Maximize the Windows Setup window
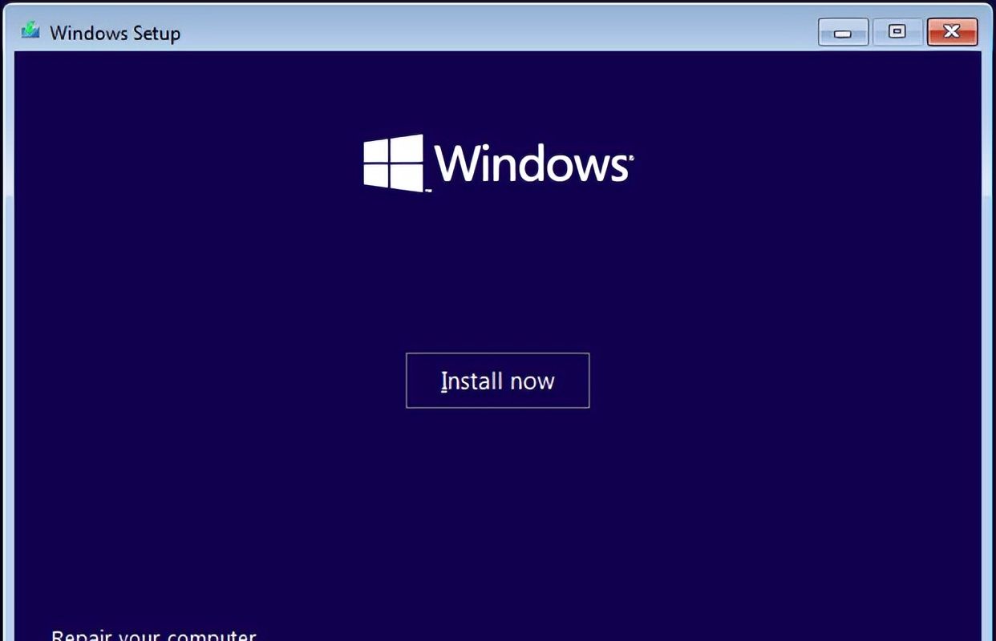Viewport: 996px width, 641px height. pyautogui.click(x=897, y=33)
